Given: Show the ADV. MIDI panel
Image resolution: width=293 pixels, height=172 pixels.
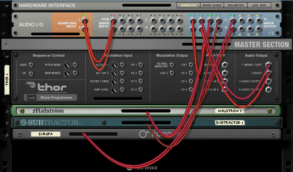Looking at the screenshot, I should coord(259,6).
